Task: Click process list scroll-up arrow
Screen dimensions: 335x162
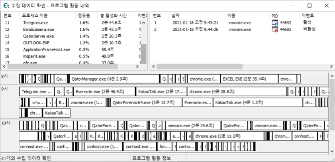Action: pyautogui.click(x=144, y=22)
